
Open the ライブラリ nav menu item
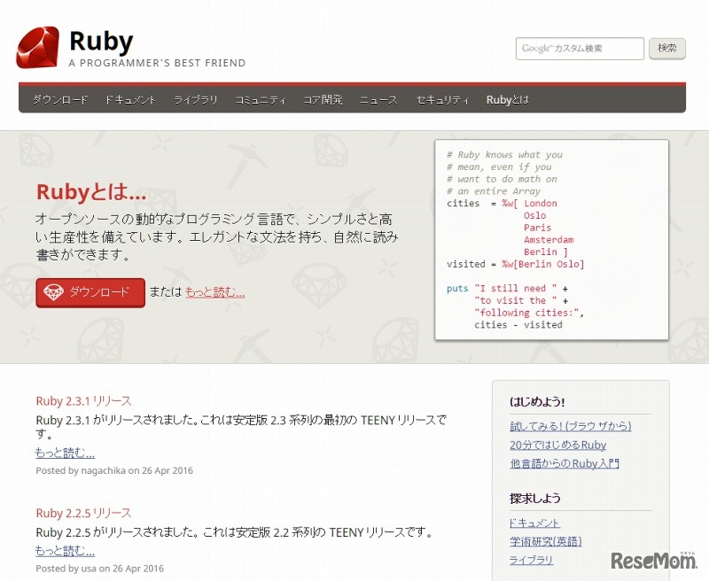pyautogui.click(x=195, y=100)
